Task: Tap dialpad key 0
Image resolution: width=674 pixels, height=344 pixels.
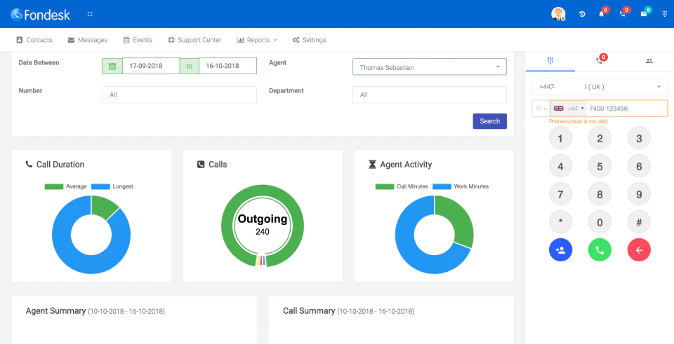Action: tap(600, 222)
